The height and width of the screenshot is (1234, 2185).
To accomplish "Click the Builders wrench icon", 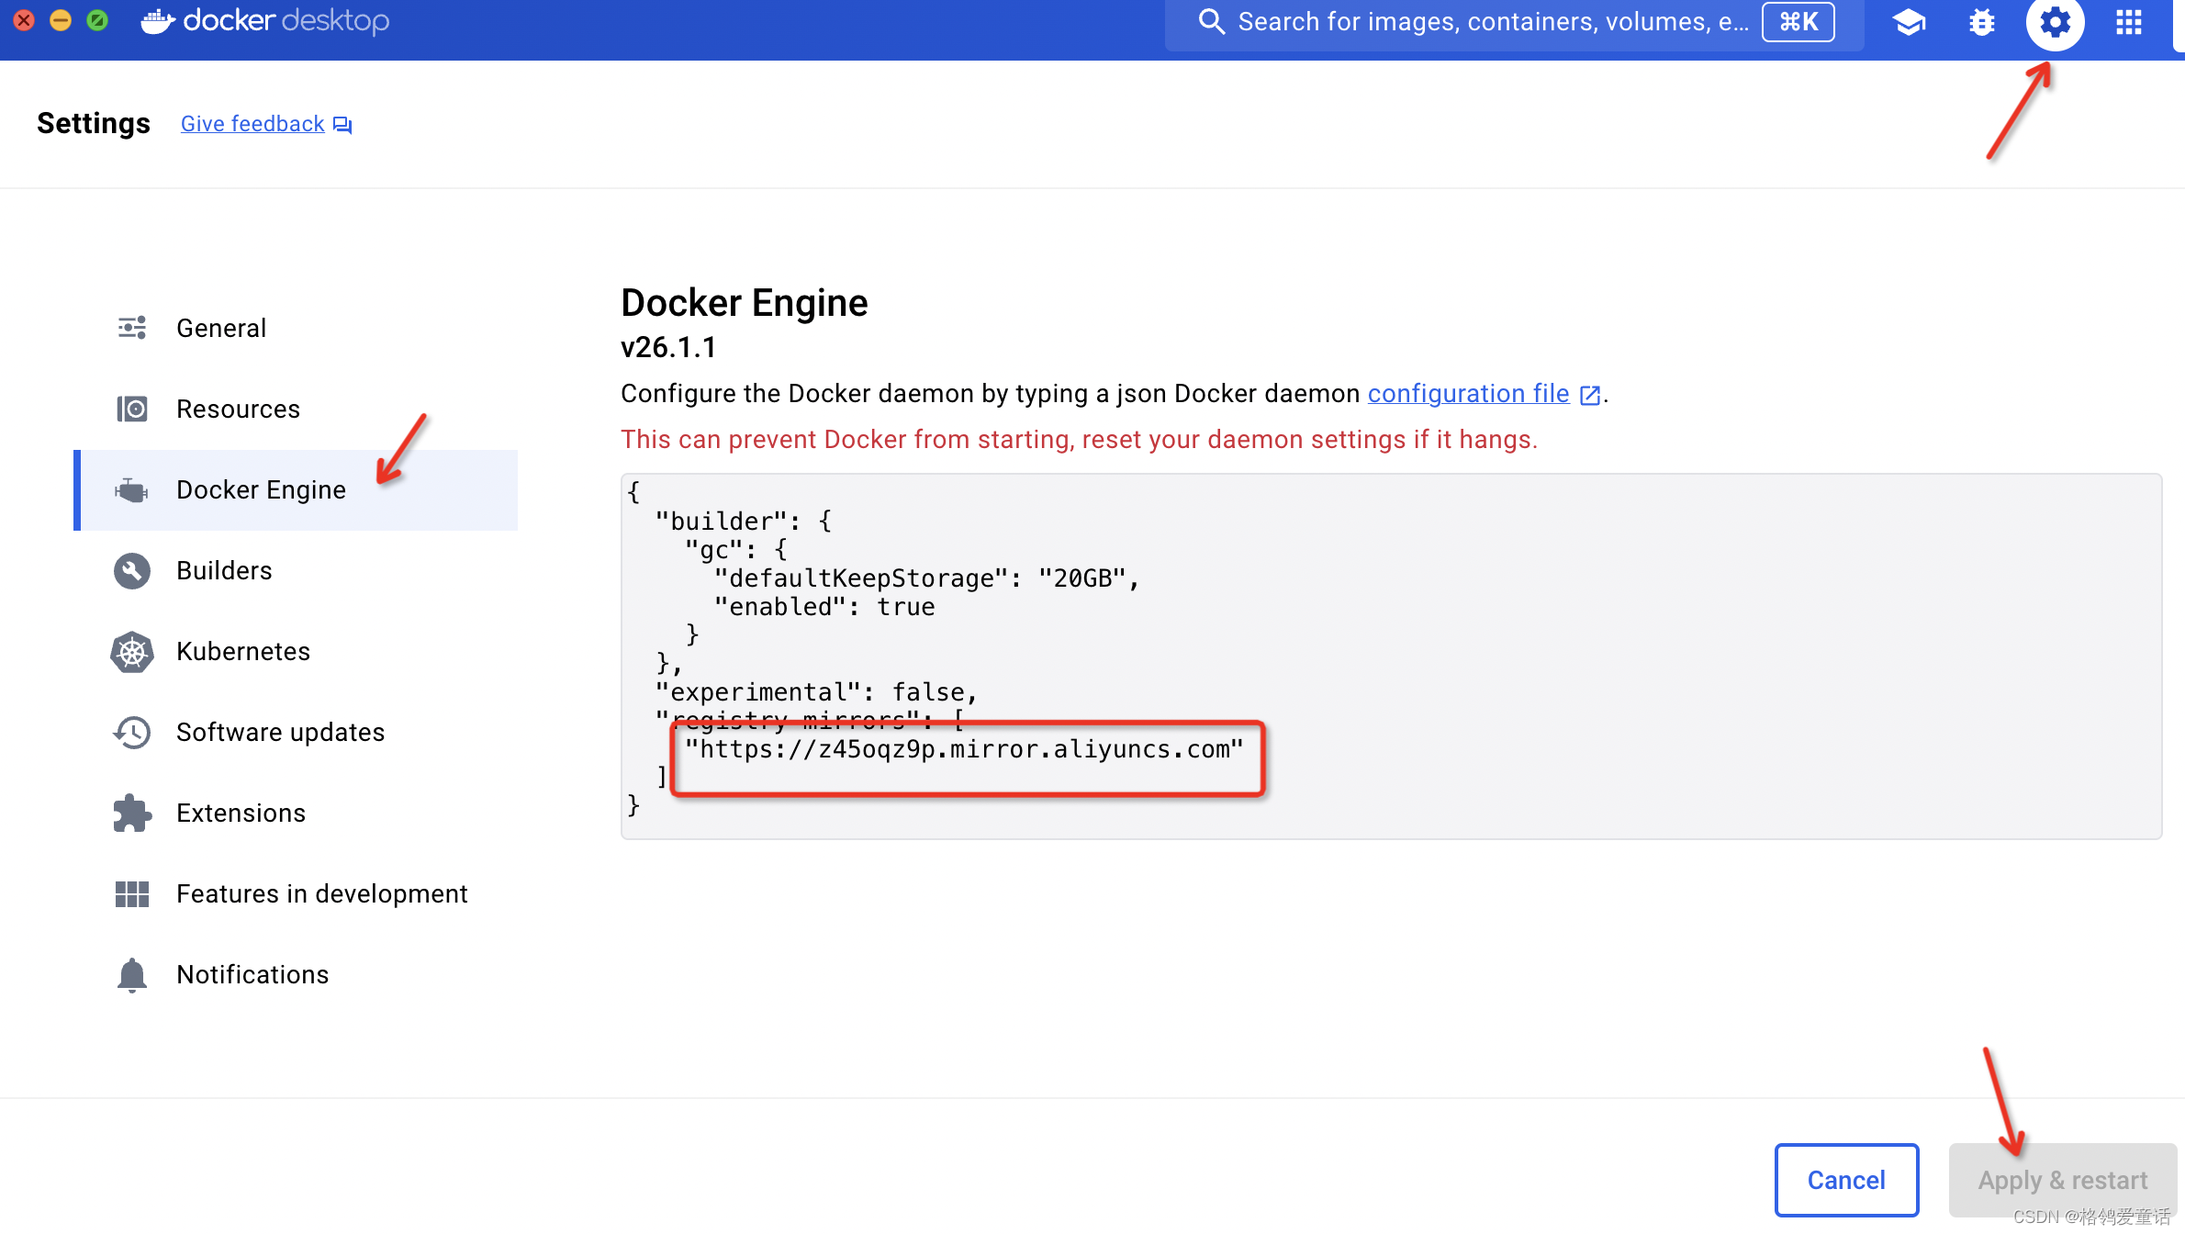I will click(x=132, y=571).
